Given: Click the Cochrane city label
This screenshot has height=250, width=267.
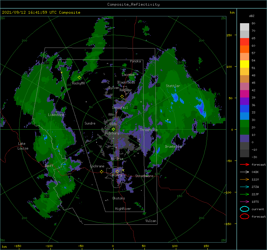Looking at the screenshot, I should click(x=97, y=166).
